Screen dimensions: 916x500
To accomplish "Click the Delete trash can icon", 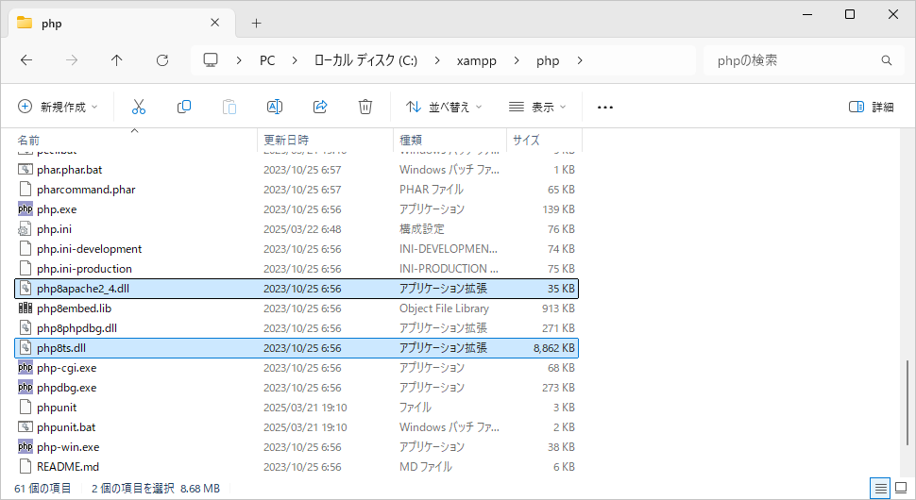I will click(x=365, y=107).
